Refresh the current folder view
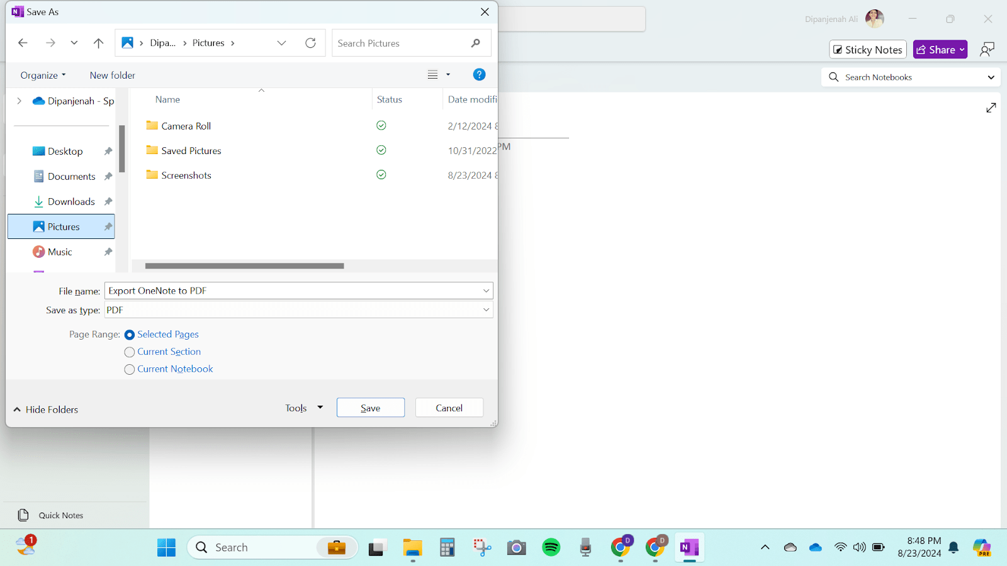 [310, 43]
